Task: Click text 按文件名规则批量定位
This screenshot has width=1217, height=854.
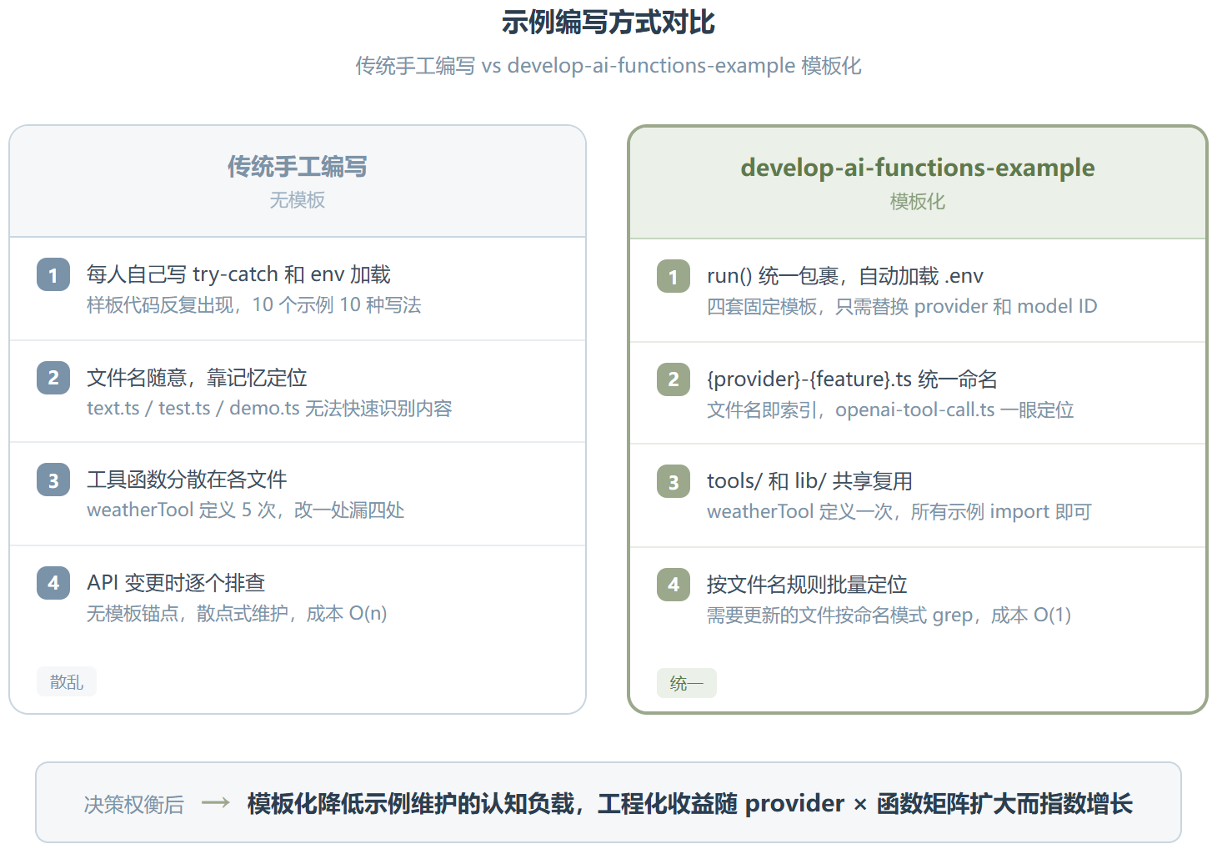Action: pyautogui.click(x=807, y=585)
